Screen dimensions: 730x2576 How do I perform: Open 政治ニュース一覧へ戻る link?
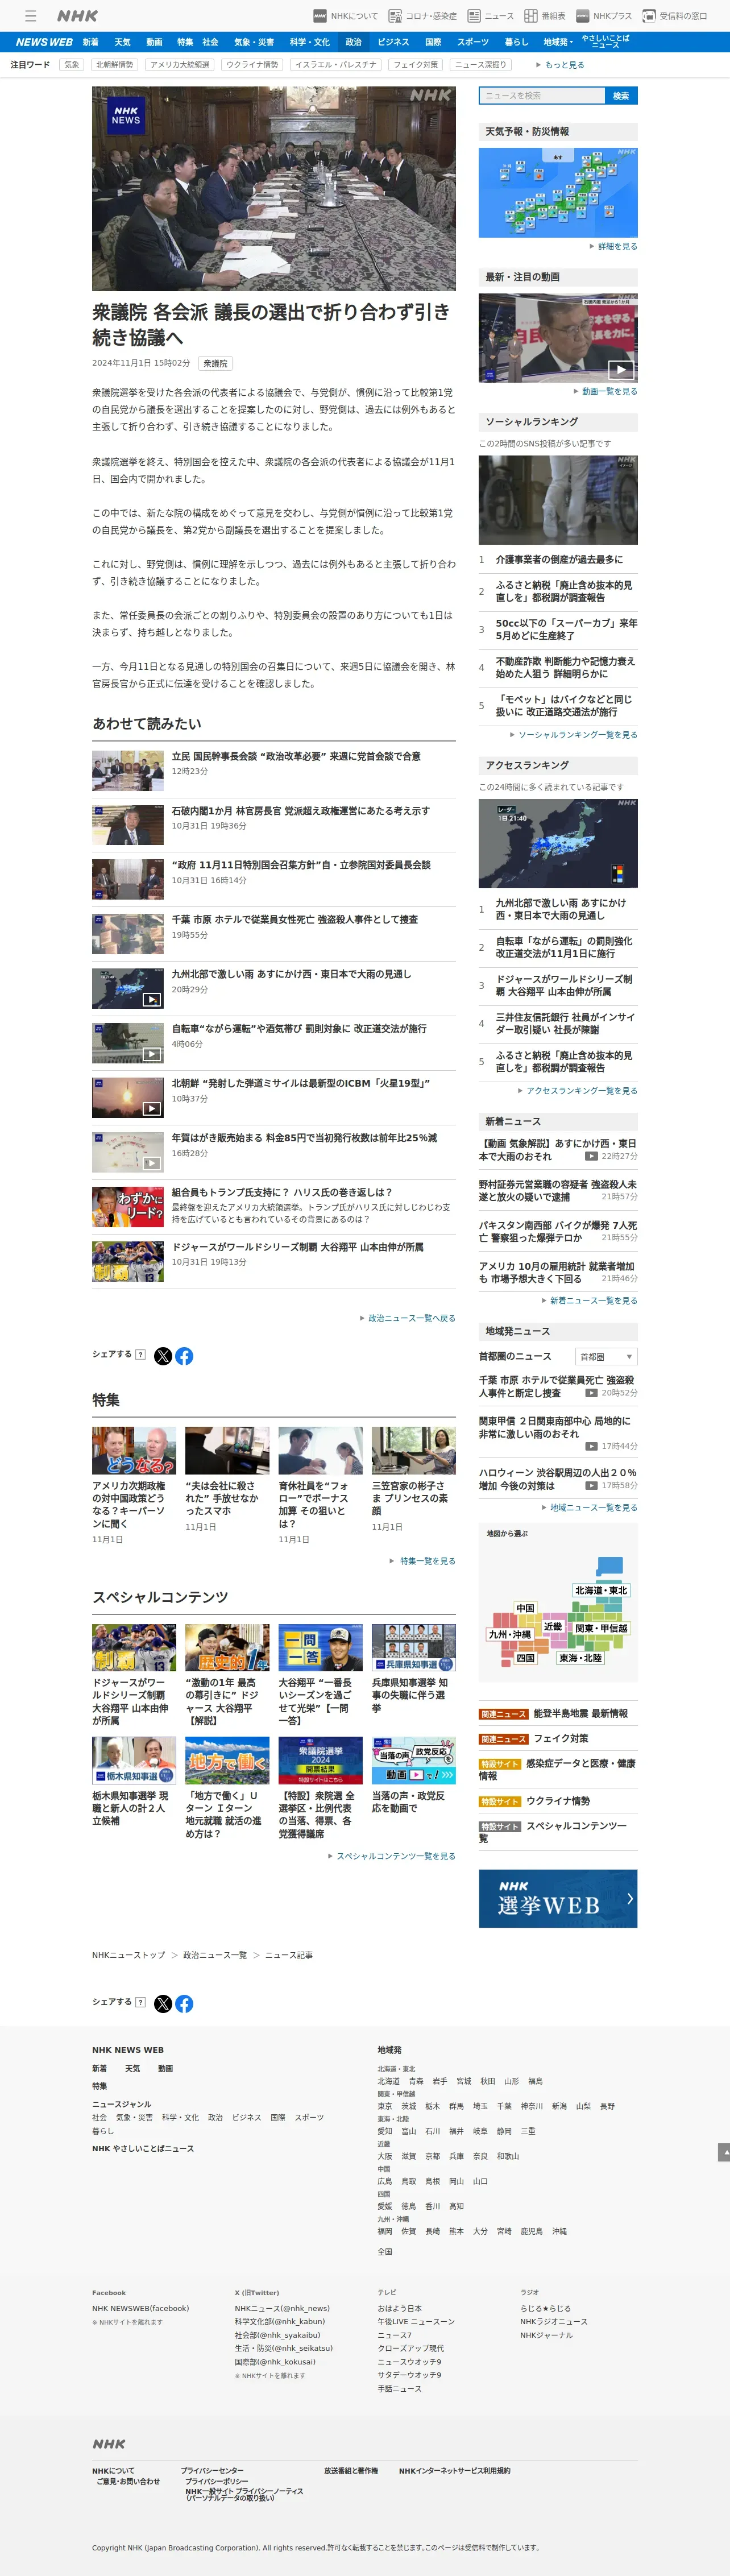click(x=408, y=1318)
